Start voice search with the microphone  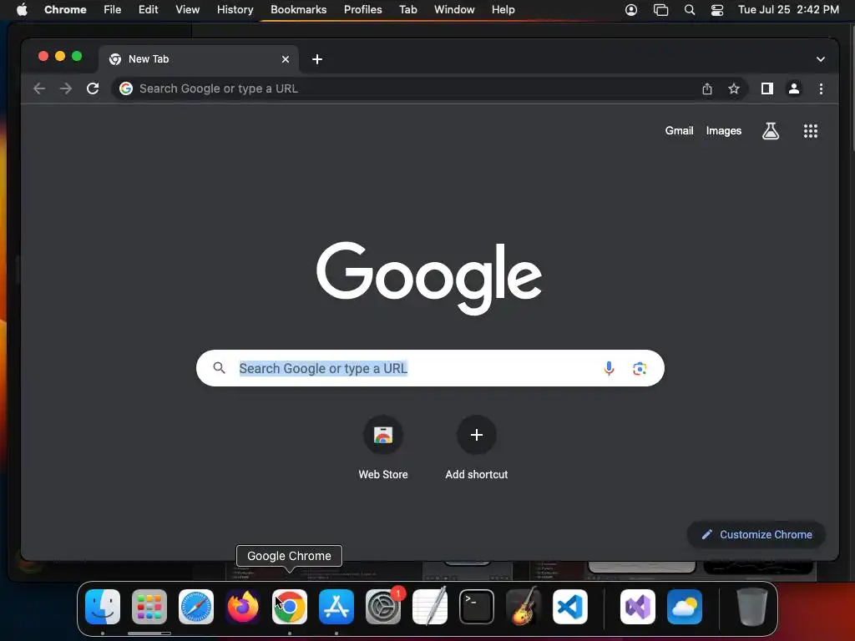click(x=609, y=368)
